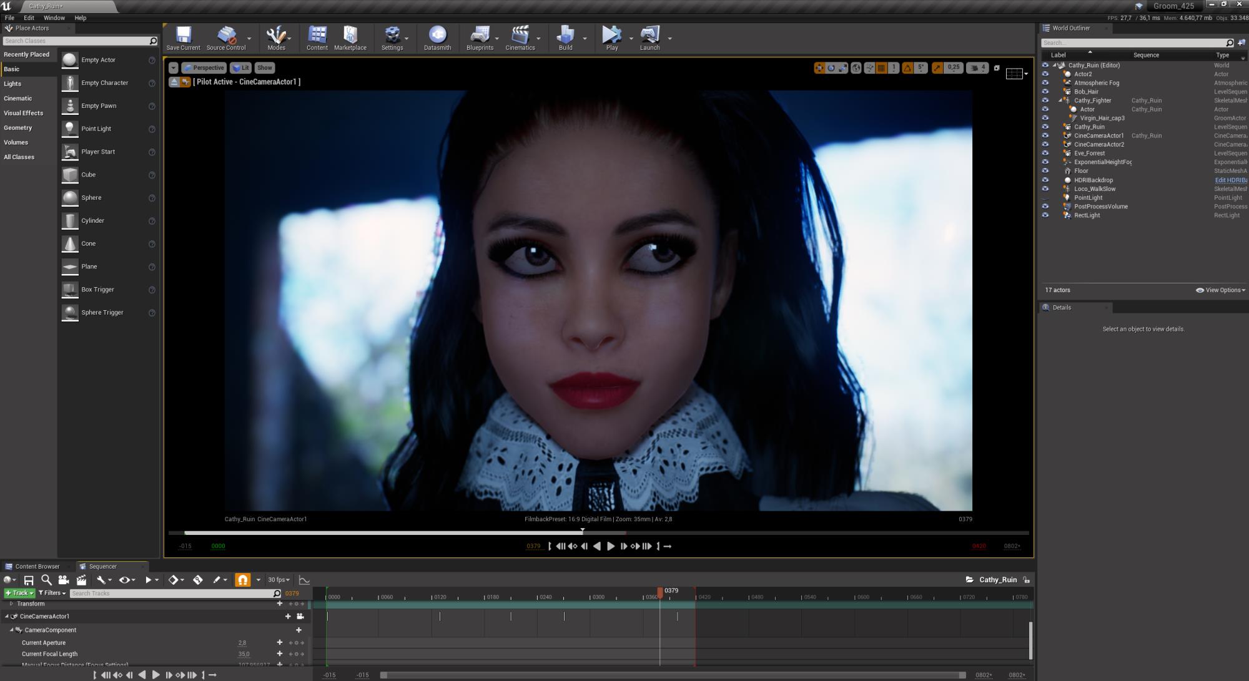The height and width of the screenshot is (681, 1249).
Task: Click the auto-key diamond tag icon in Sequencer
Action: click(x=198, y=580)
